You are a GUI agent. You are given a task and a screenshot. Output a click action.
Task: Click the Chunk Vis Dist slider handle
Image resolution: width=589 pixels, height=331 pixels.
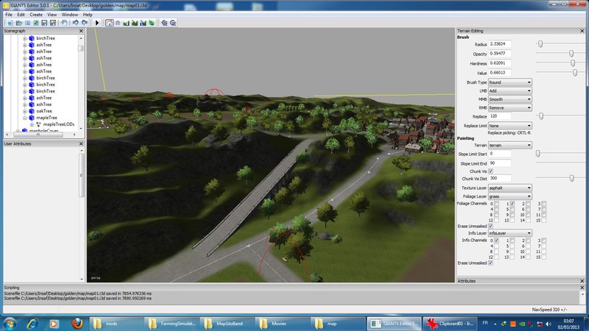click(572, 179)
